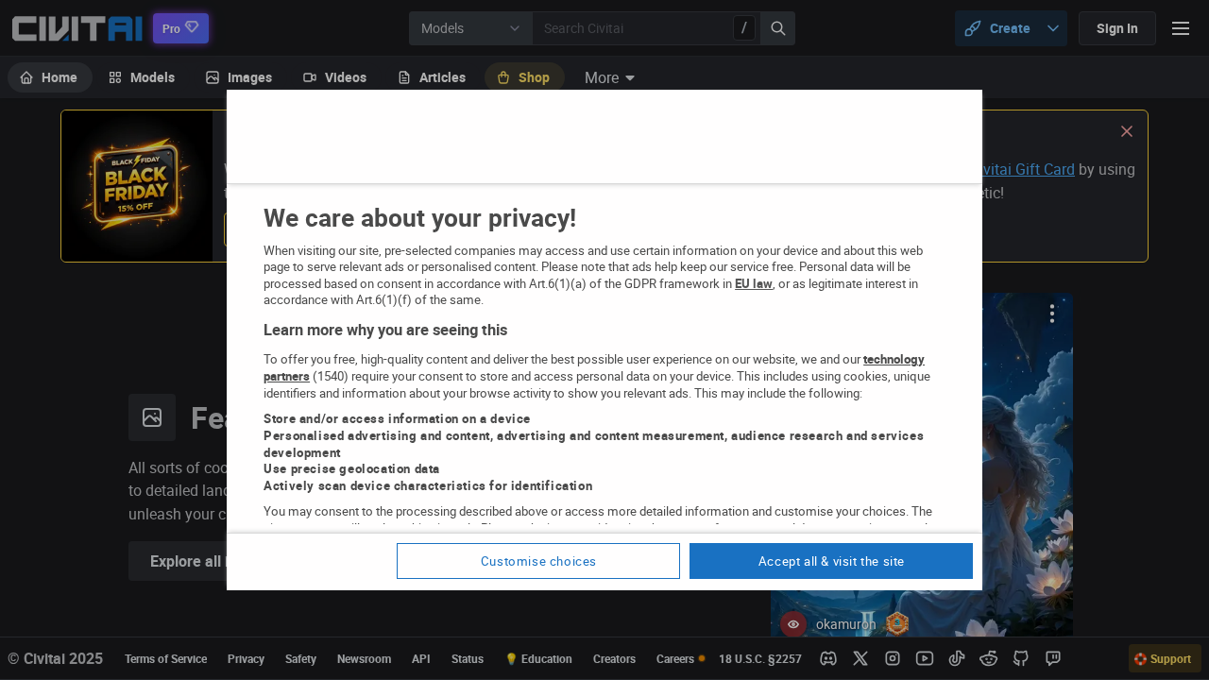Open Civitai's Reddit community
The width and height of the screenshot is (1209, 680).
[988, 658]
